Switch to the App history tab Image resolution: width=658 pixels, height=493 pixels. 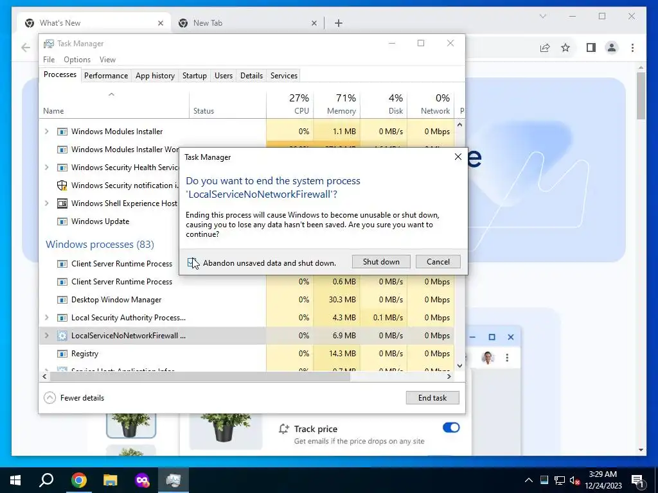coord(155,76)
